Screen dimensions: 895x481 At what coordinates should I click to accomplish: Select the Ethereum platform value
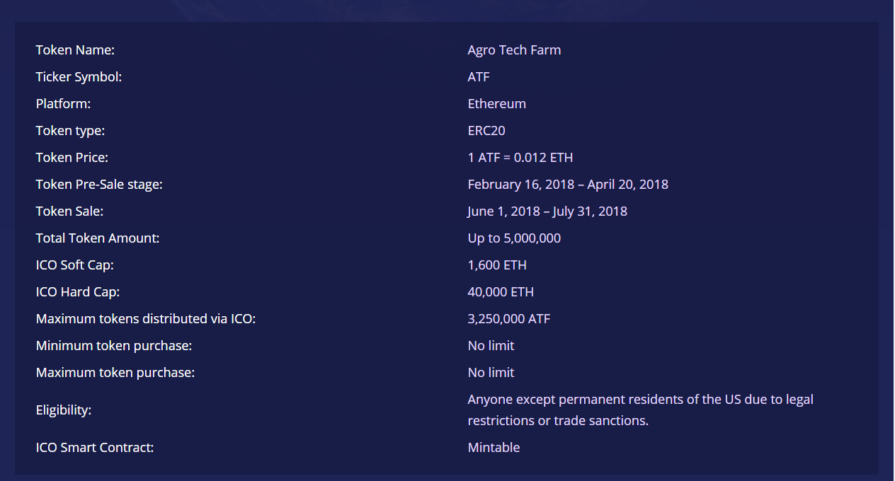pyautogui.click(x=496, y=104)
